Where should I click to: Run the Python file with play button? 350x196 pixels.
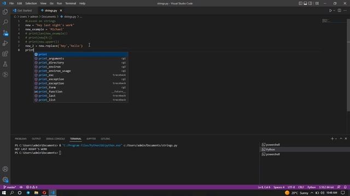[x=330, y=10]
